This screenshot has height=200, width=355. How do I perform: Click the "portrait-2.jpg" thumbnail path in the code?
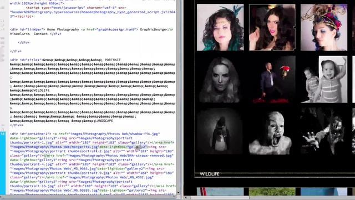click(96, 151)
